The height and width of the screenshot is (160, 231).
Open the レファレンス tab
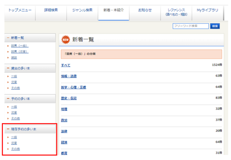coord(176,13)
